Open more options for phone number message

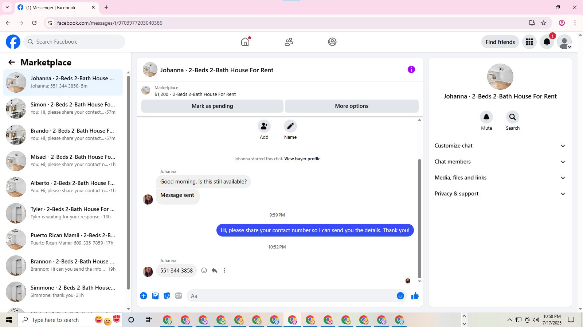pyautogui.click(x=224, y=270)
